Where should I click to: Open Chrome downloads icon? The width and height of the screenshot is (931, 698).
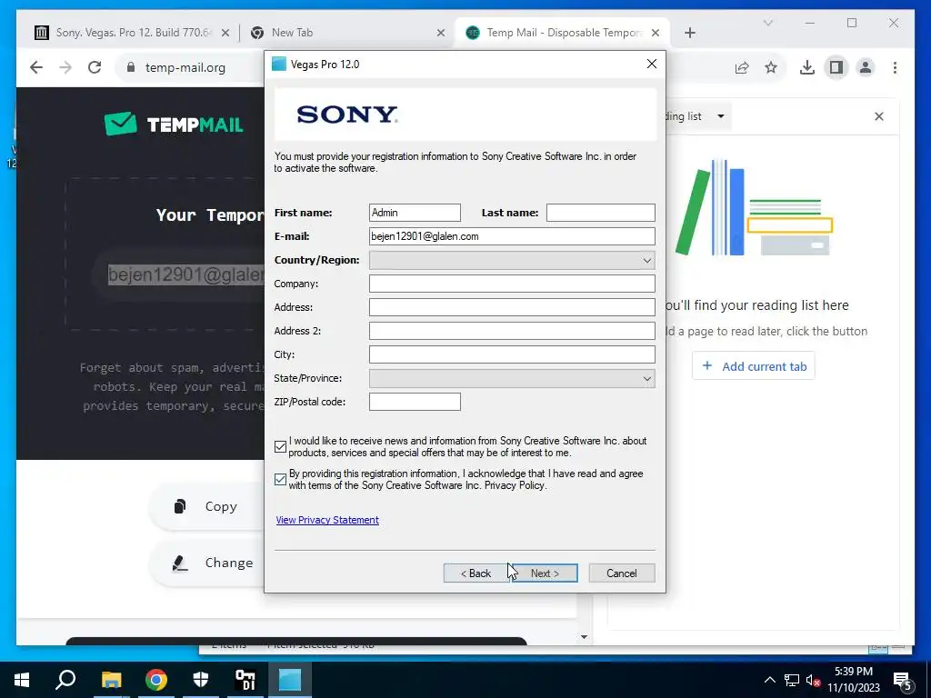807,67
